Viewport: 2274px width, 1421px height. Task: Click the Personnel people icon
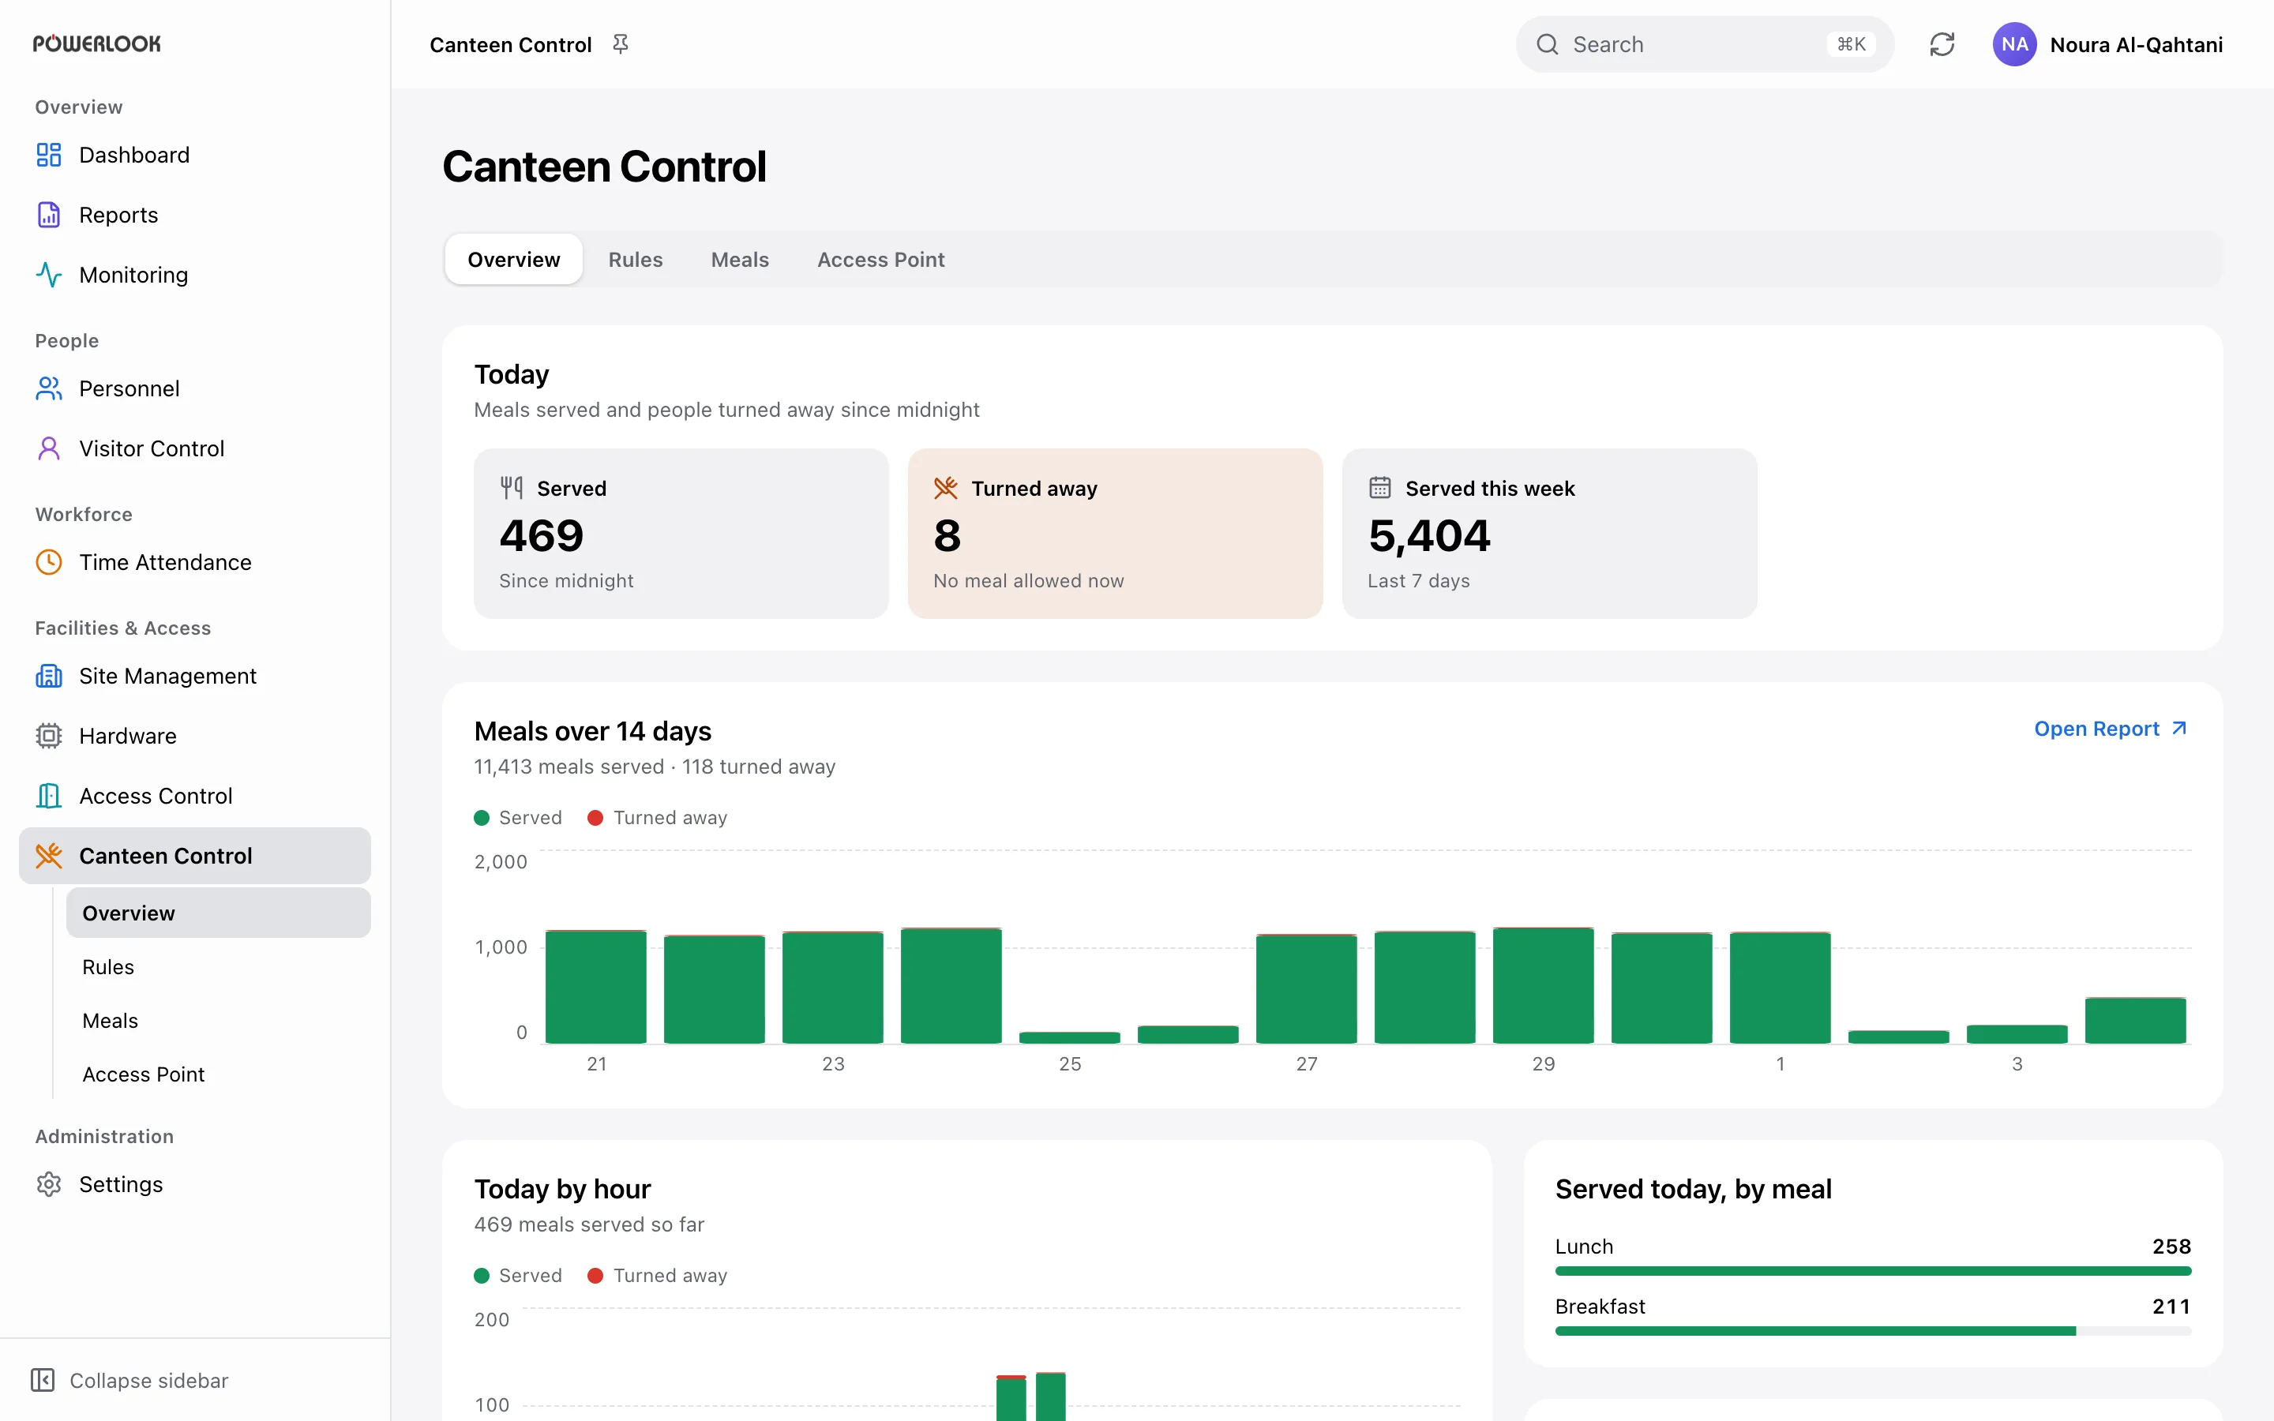click(x=49, y=389)
